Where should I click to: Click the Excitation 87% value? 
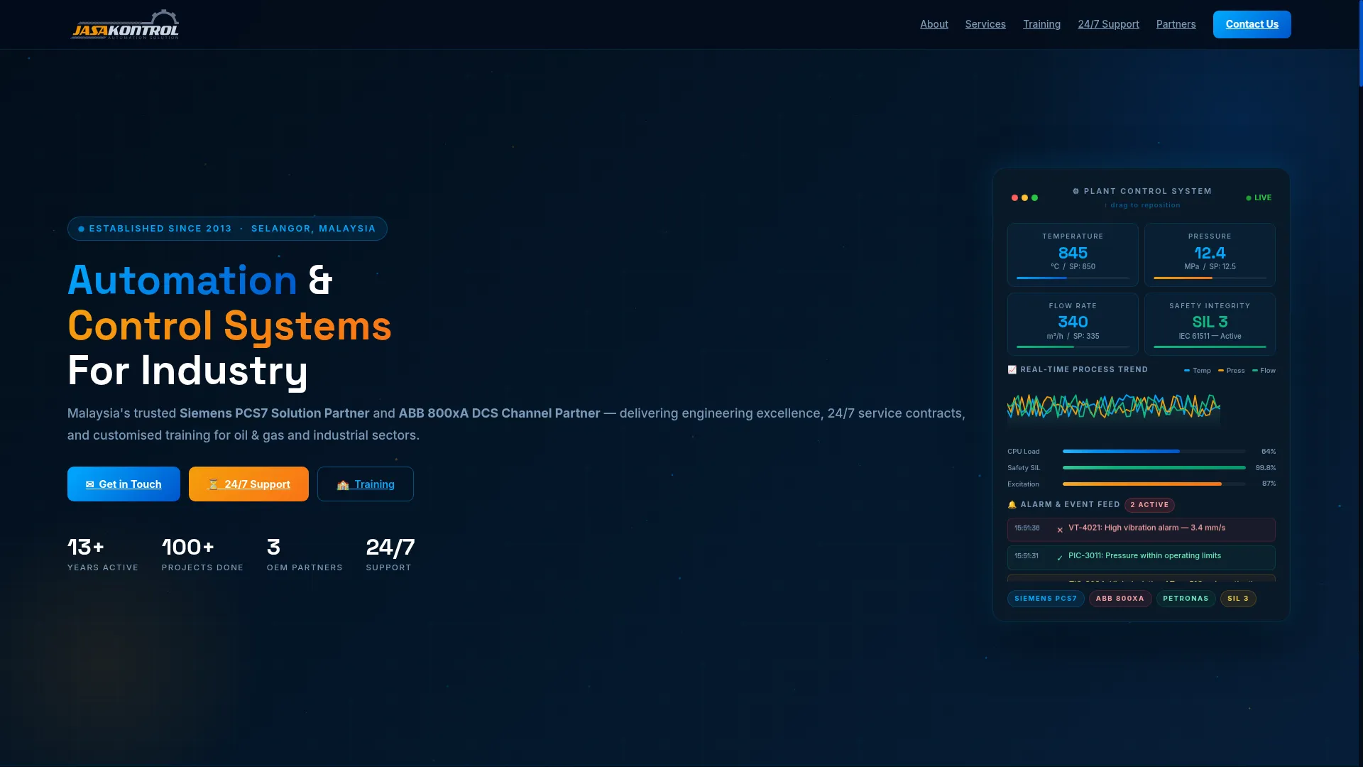point(1269,484)
